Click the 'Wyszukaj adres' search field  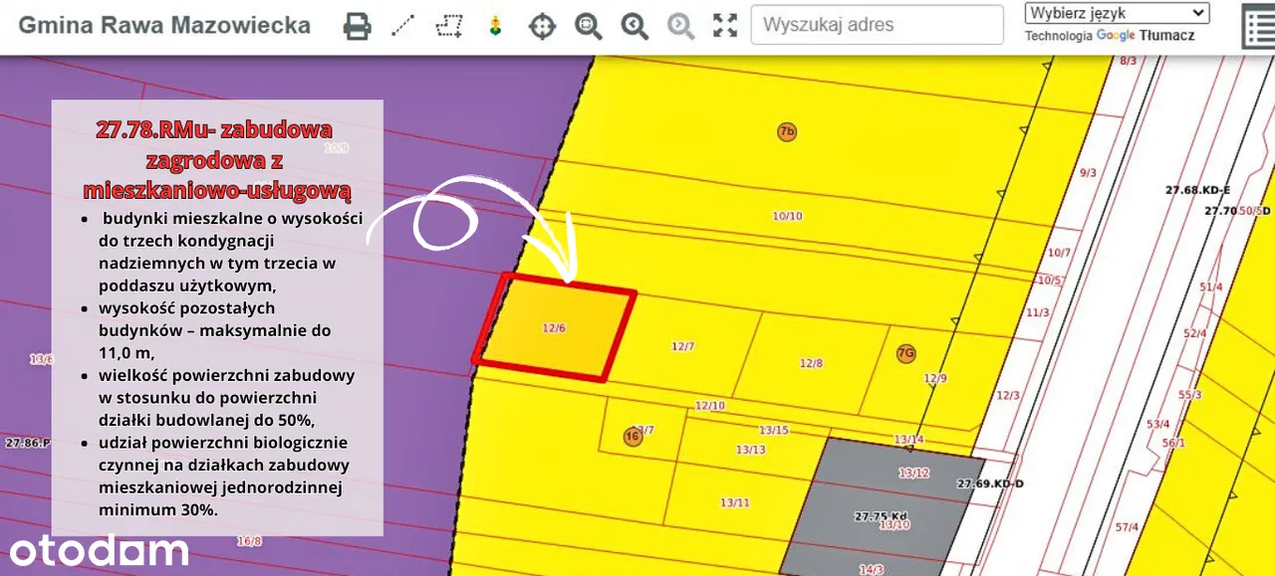click(877, 25)
